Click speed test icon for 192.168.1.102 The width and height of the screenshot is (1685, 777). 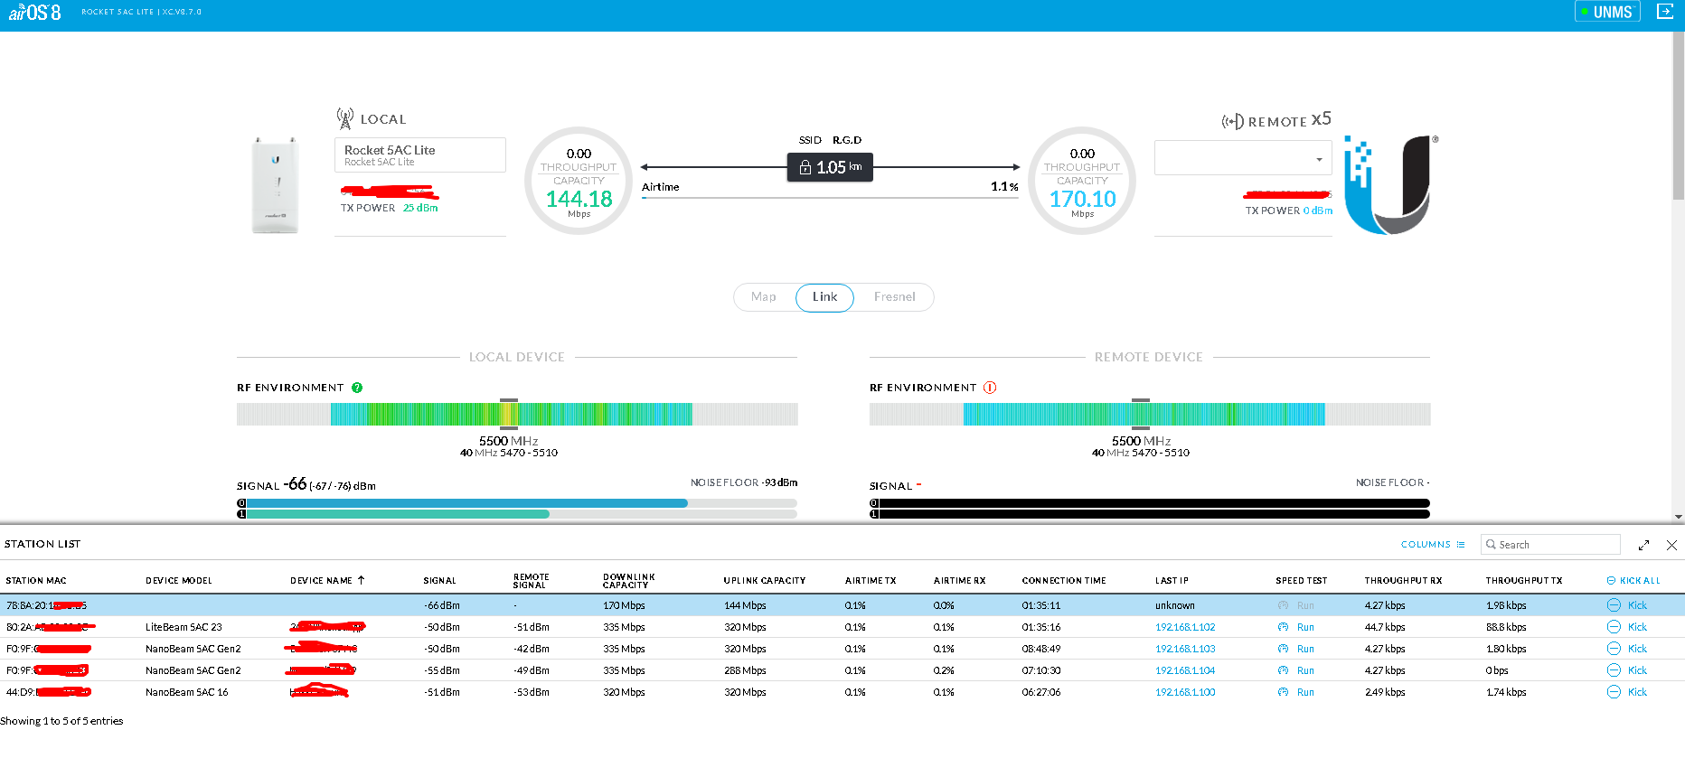[x=1283, y=627]
